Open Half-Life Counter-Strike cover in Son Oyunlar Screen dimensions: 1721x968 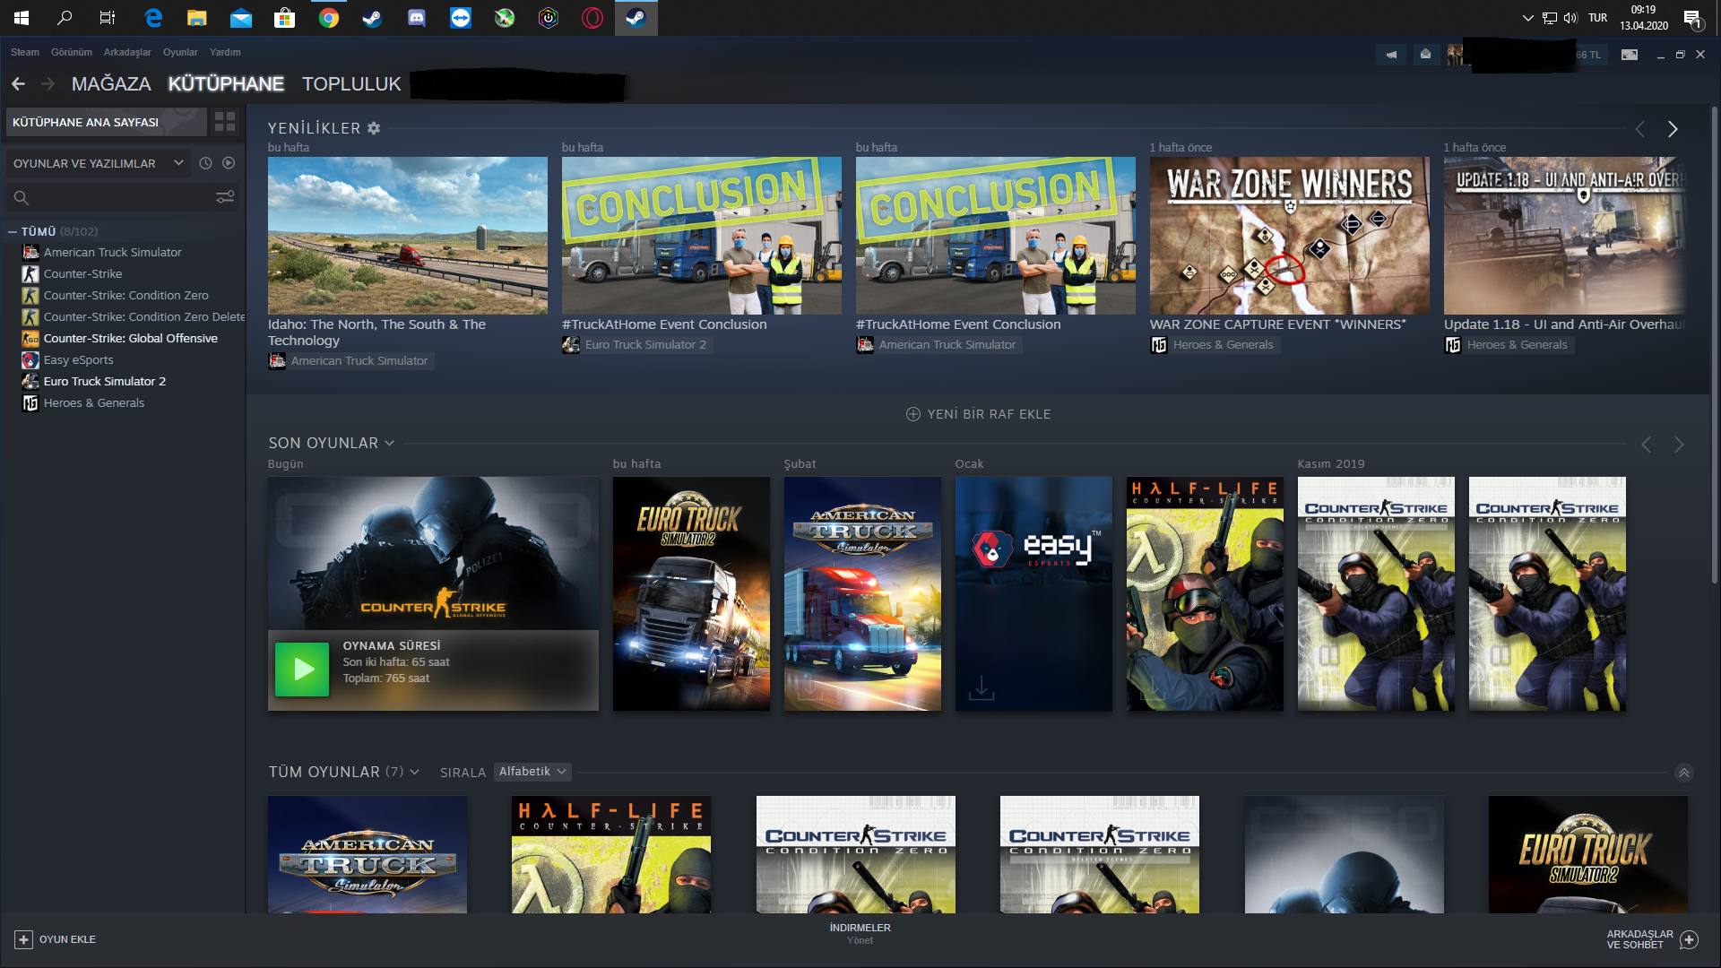[x=1205, y=594]
